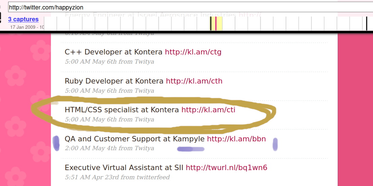Click the Wayback Machine URL input field
373x186 pixels.
tap(190, 7)
